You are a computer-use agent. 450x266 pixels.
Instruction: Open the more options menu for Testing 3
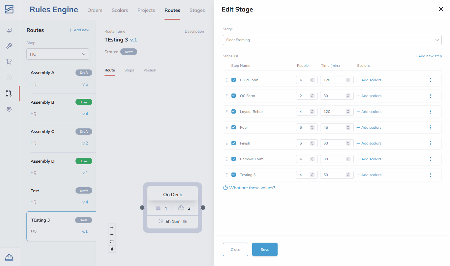pyautogui.click(x=431, y=175)
